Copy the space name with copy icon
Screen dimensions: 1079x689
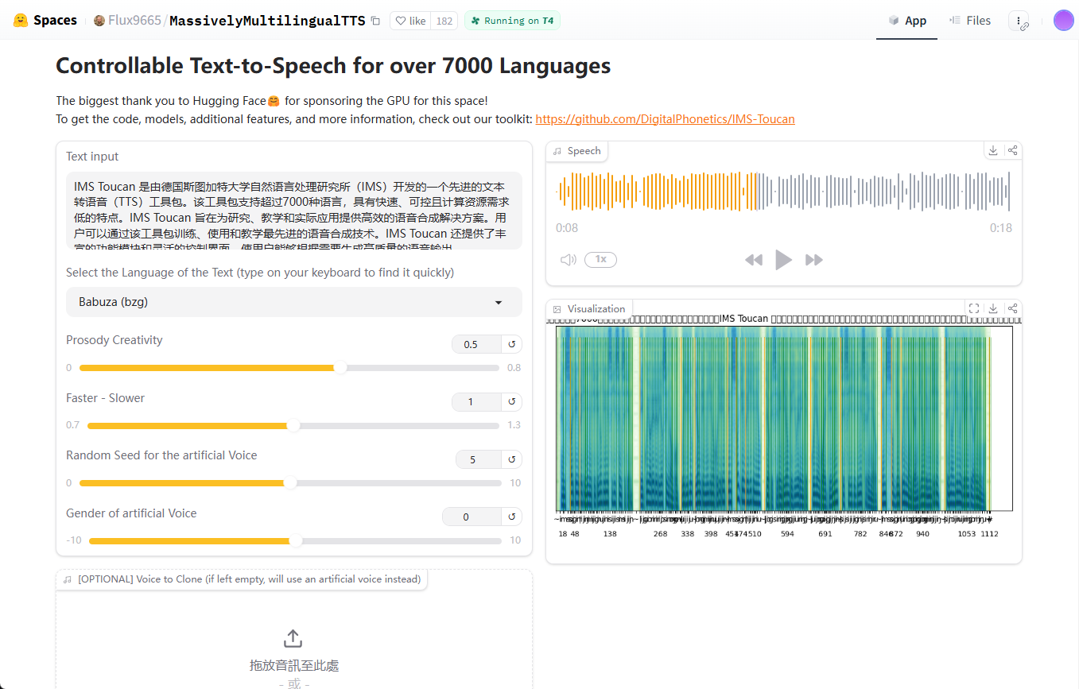(x=375, y=21)
